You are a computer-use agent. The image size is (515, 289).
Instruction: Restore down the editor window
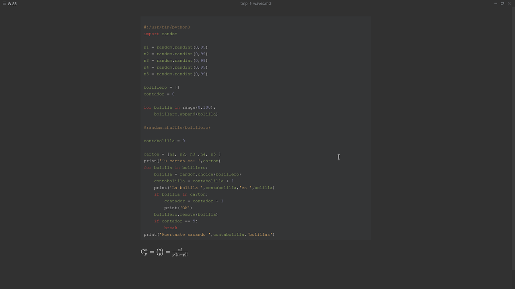pyautogui.click(x=502, y=4)
